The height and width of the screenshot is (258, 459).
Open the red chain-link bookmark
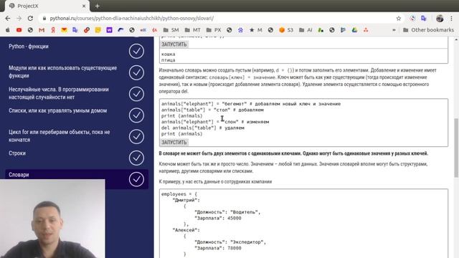(x=87, y=30)
